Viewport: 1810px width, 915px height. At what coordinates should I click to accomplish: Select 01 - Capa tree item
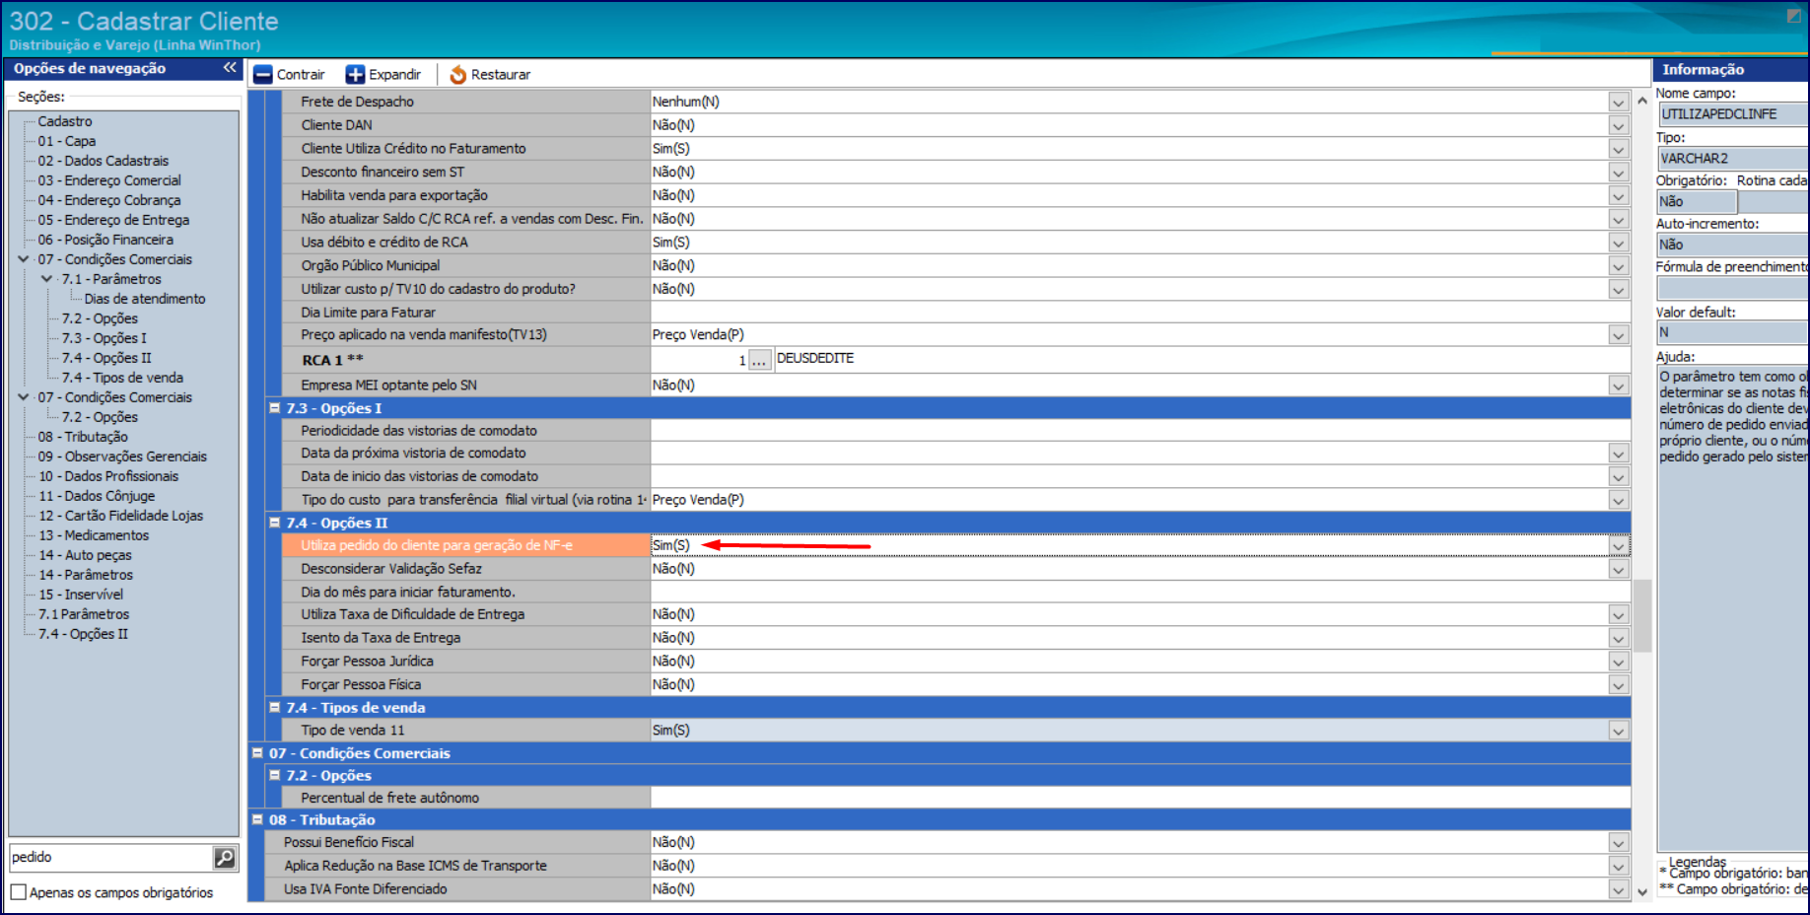(x=67, y=141)
